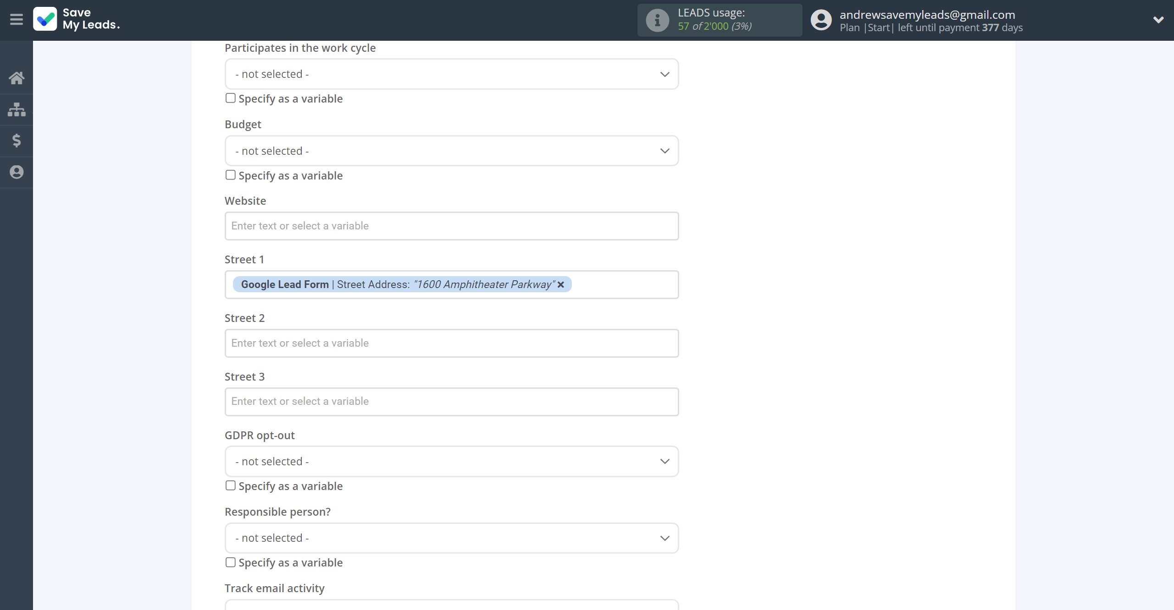Open the profile icon in sidebar
The image size is (1174, 610).
point(17,172)
